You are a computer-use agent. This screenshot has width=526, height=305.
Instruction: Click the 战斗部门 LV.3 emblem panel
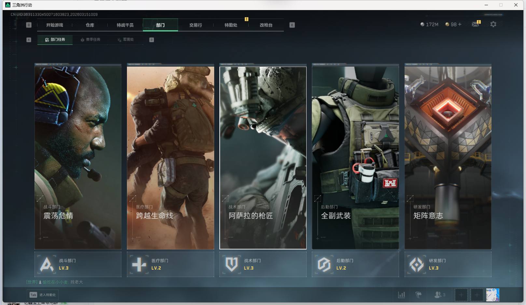tap(78, 264)
